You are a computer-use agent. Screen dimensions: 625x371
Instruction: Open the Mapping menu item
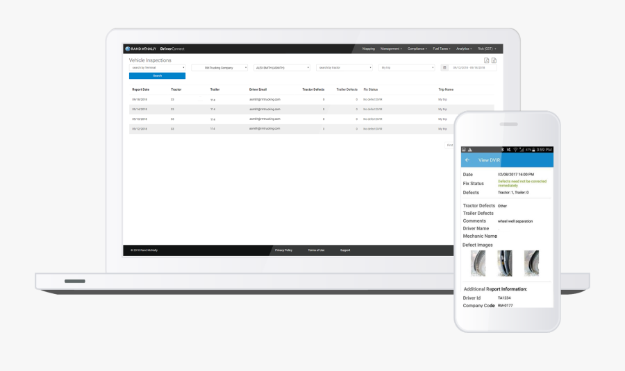tap(368, 49)
